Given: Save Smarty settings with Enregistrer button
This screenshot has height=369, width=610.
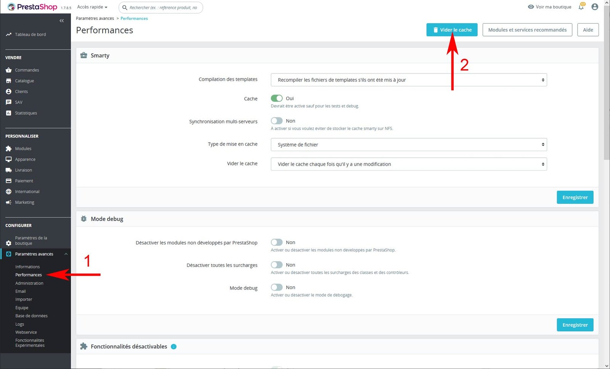Looking at the screenshot, I should pyautogui.click(x=575, y=197).
